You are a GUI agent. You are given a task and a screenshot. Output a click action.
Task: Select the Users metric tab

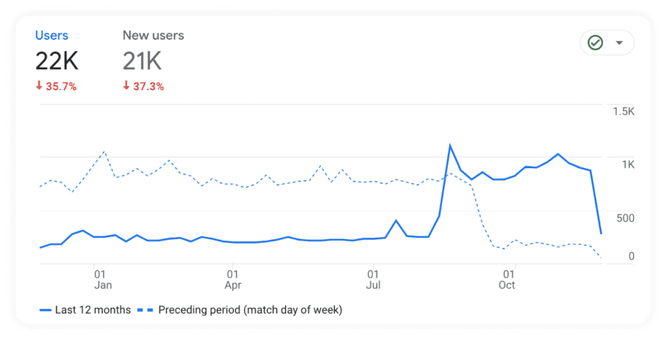[51, 36]
